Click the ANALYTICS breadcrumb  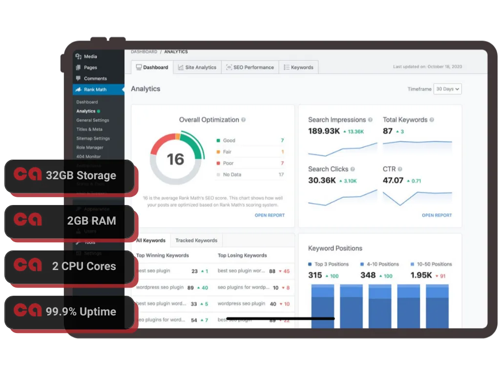point(176,52)
